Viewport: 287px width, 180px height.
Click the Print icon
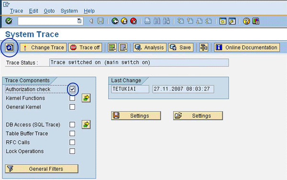(147, 21)
